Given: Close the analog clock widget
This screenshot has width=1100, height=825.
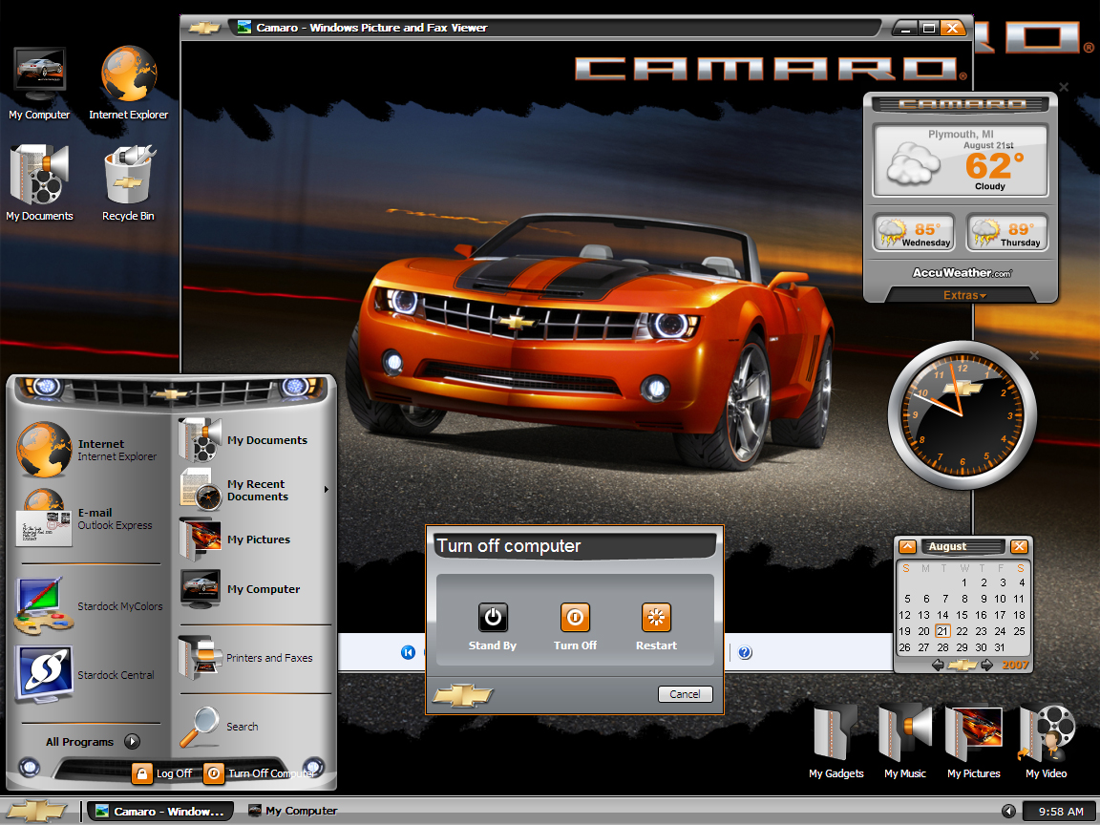Looking at the screenshot, I should [x=1034, y=355].
